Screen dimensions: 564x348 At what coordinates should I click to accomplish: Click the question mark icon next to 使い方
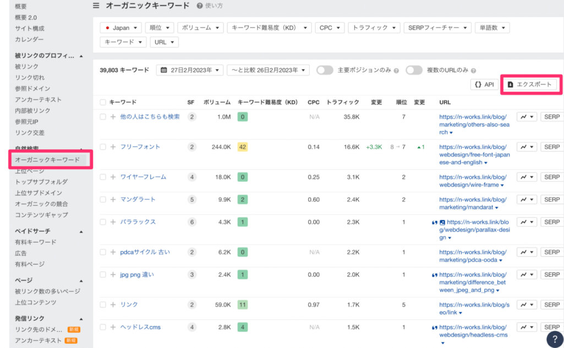pyautogui.click(x=200, y=5)
